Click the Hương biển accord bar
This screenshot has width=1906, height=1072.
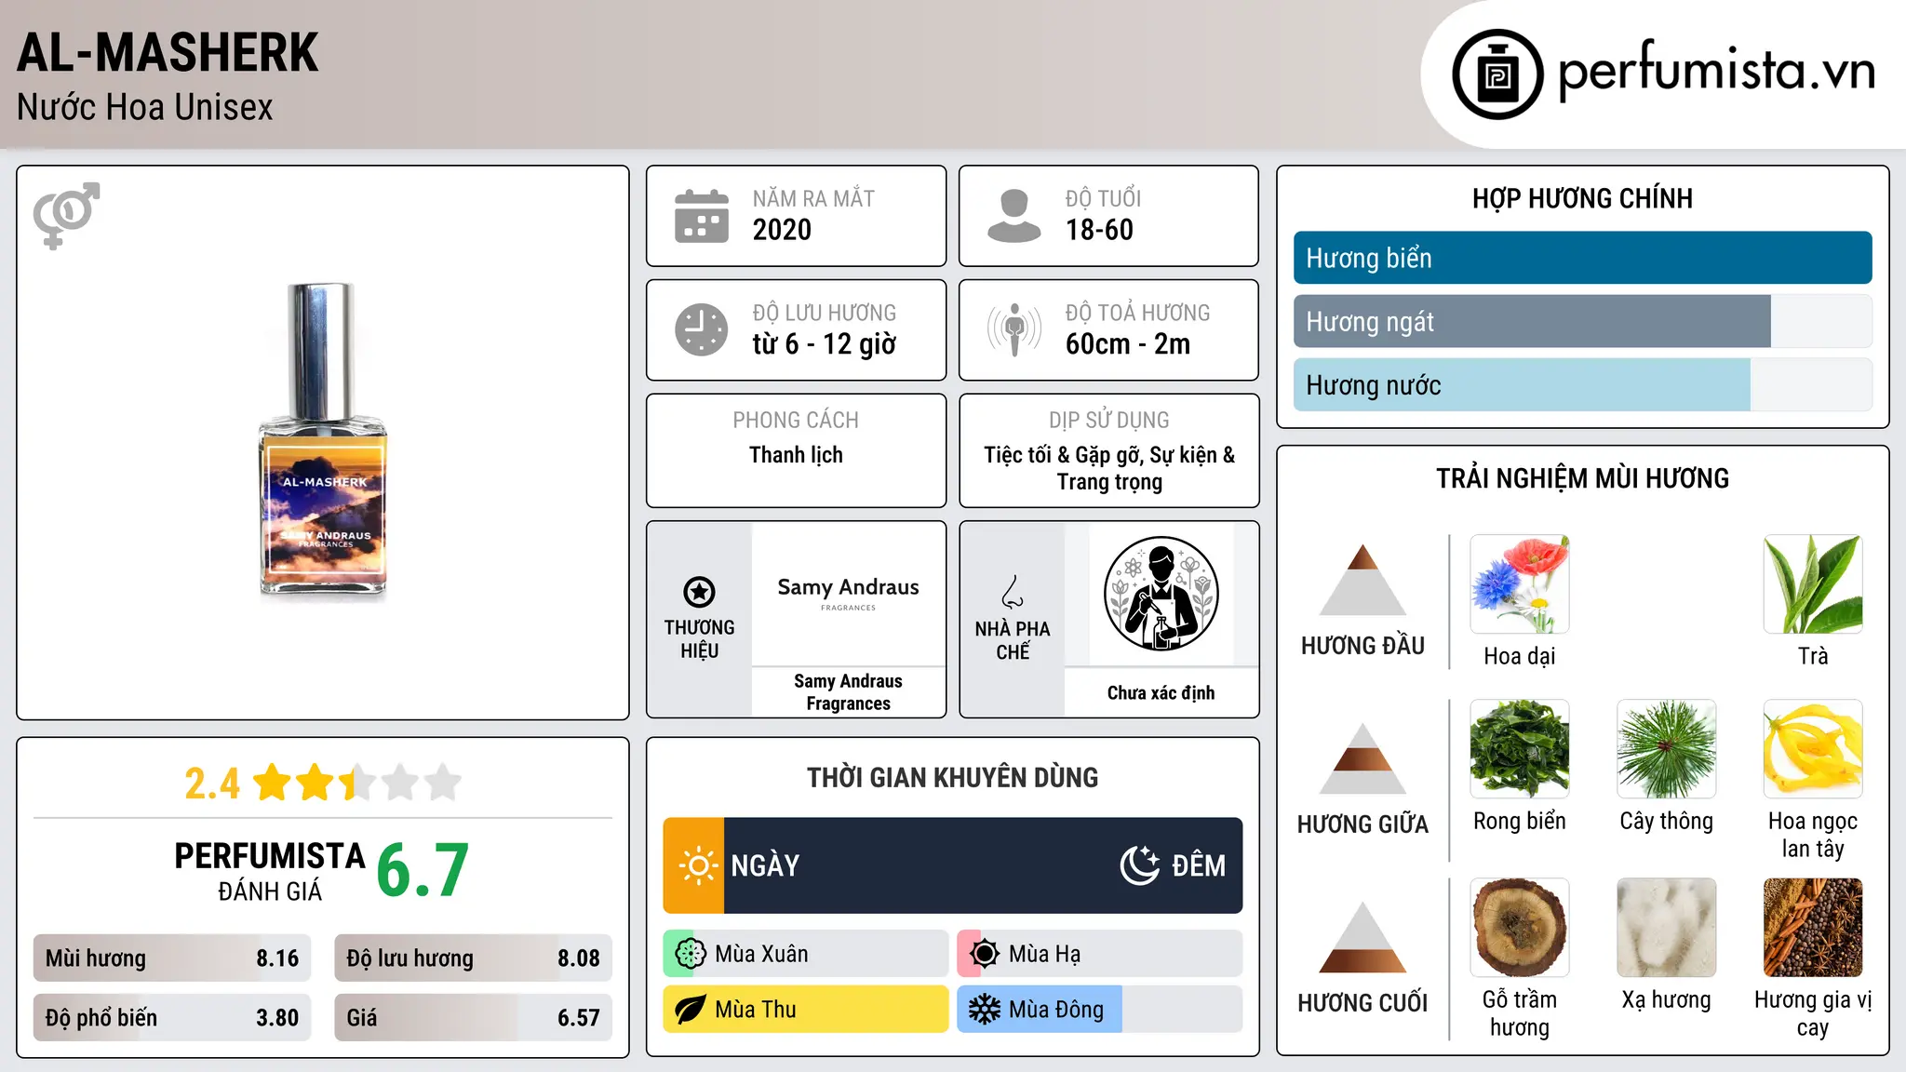[1582, 258]
